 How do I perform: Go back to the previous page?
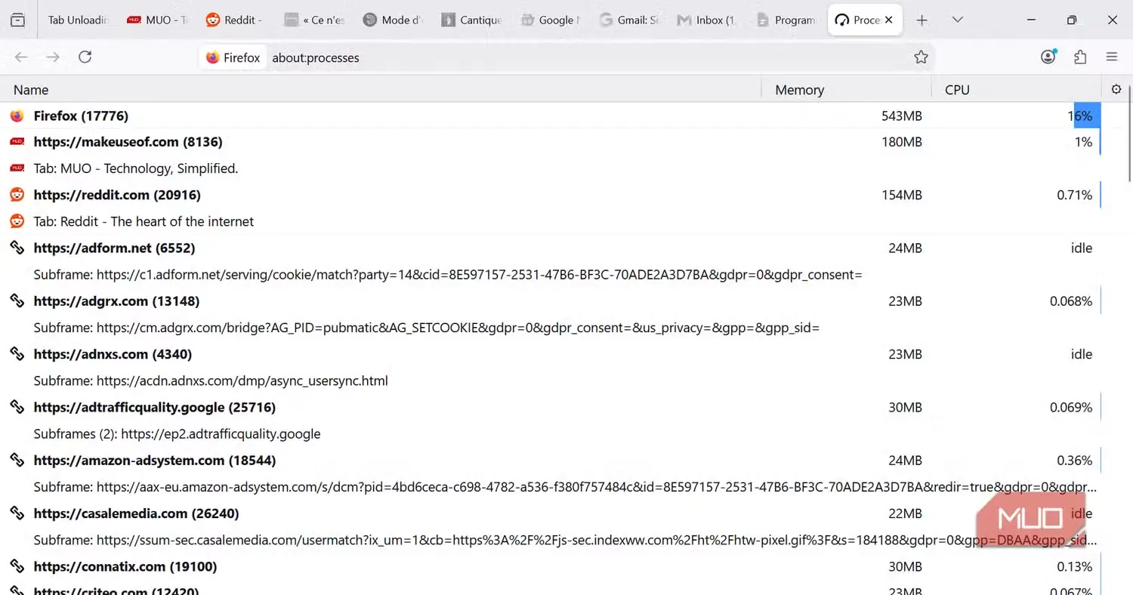click(21, 57)
